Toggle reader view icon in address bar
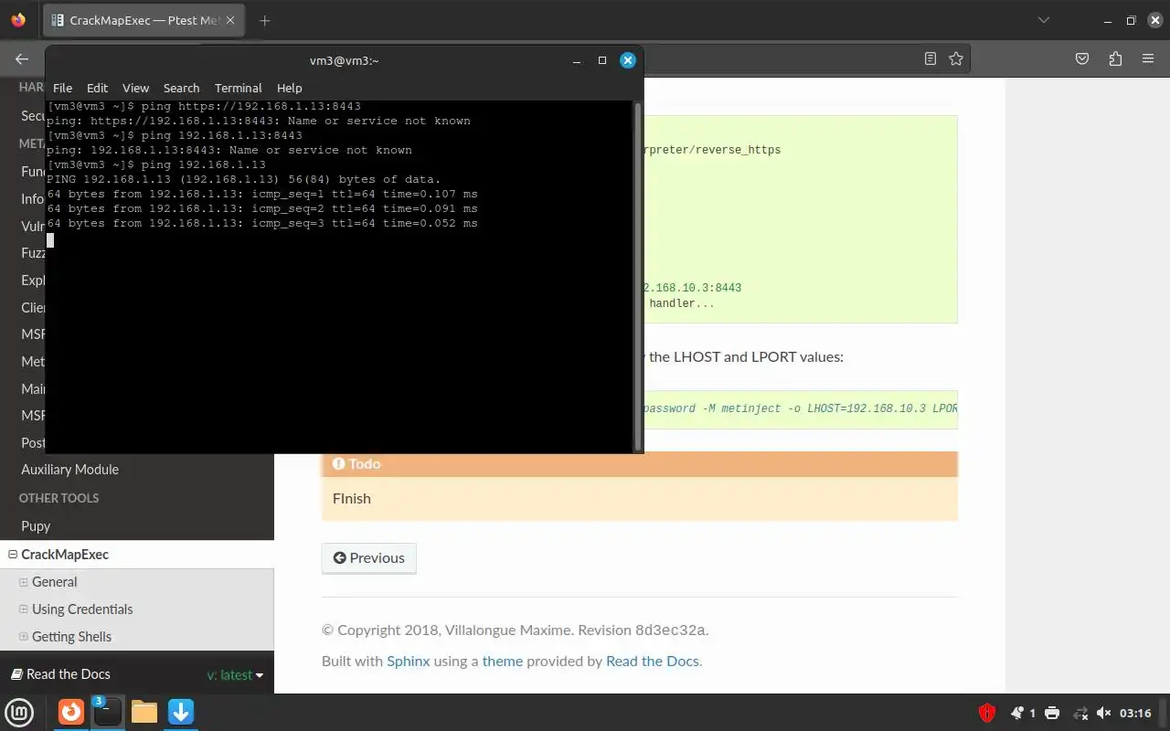1170x731 pixels. pyautogui.click(x=931, y=58)
